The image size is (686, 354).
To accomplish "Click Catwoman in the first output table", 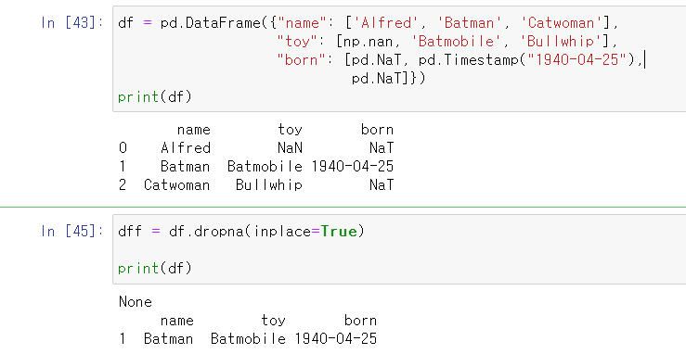I will pyautogui.click(x=176, y=184).
